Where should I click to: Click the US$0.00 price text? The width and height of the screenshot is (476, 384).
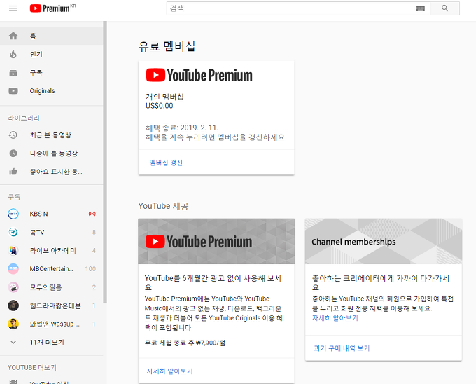160,106
